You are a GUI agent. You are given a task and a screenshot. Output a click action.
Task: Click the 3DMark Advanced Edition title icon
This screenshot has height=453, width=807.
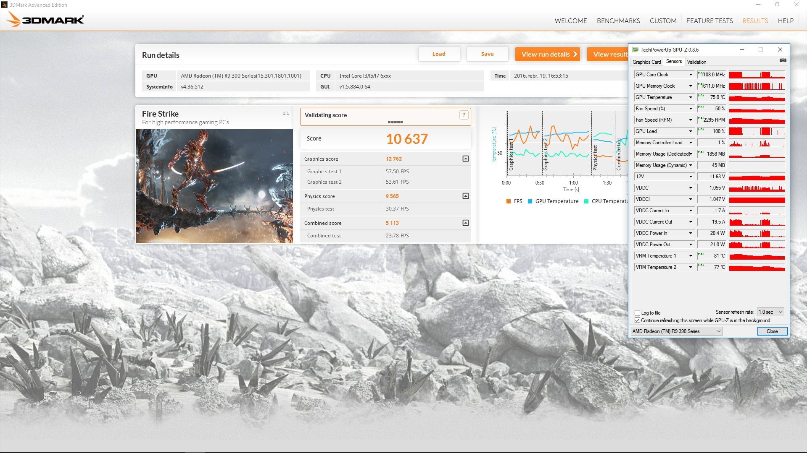coord(4,5)
